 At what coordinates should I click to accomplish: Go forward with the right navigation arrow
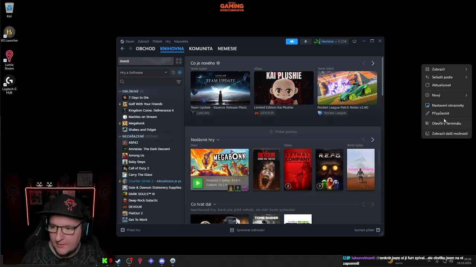[130, 49]
